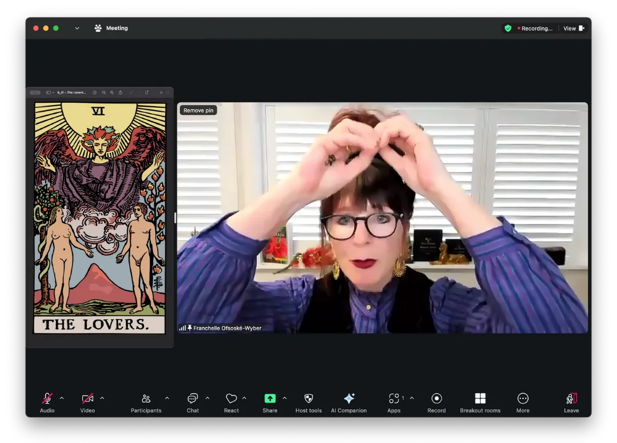
Task: Click the green encryption shield icon
Action: click(508, 29)
